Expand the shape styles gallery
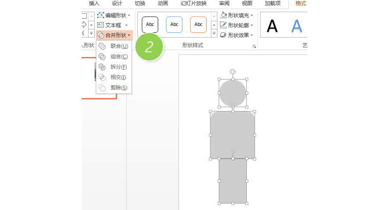Screen dimensions: 389x210 pyautogui.click(x=214, y=33)
